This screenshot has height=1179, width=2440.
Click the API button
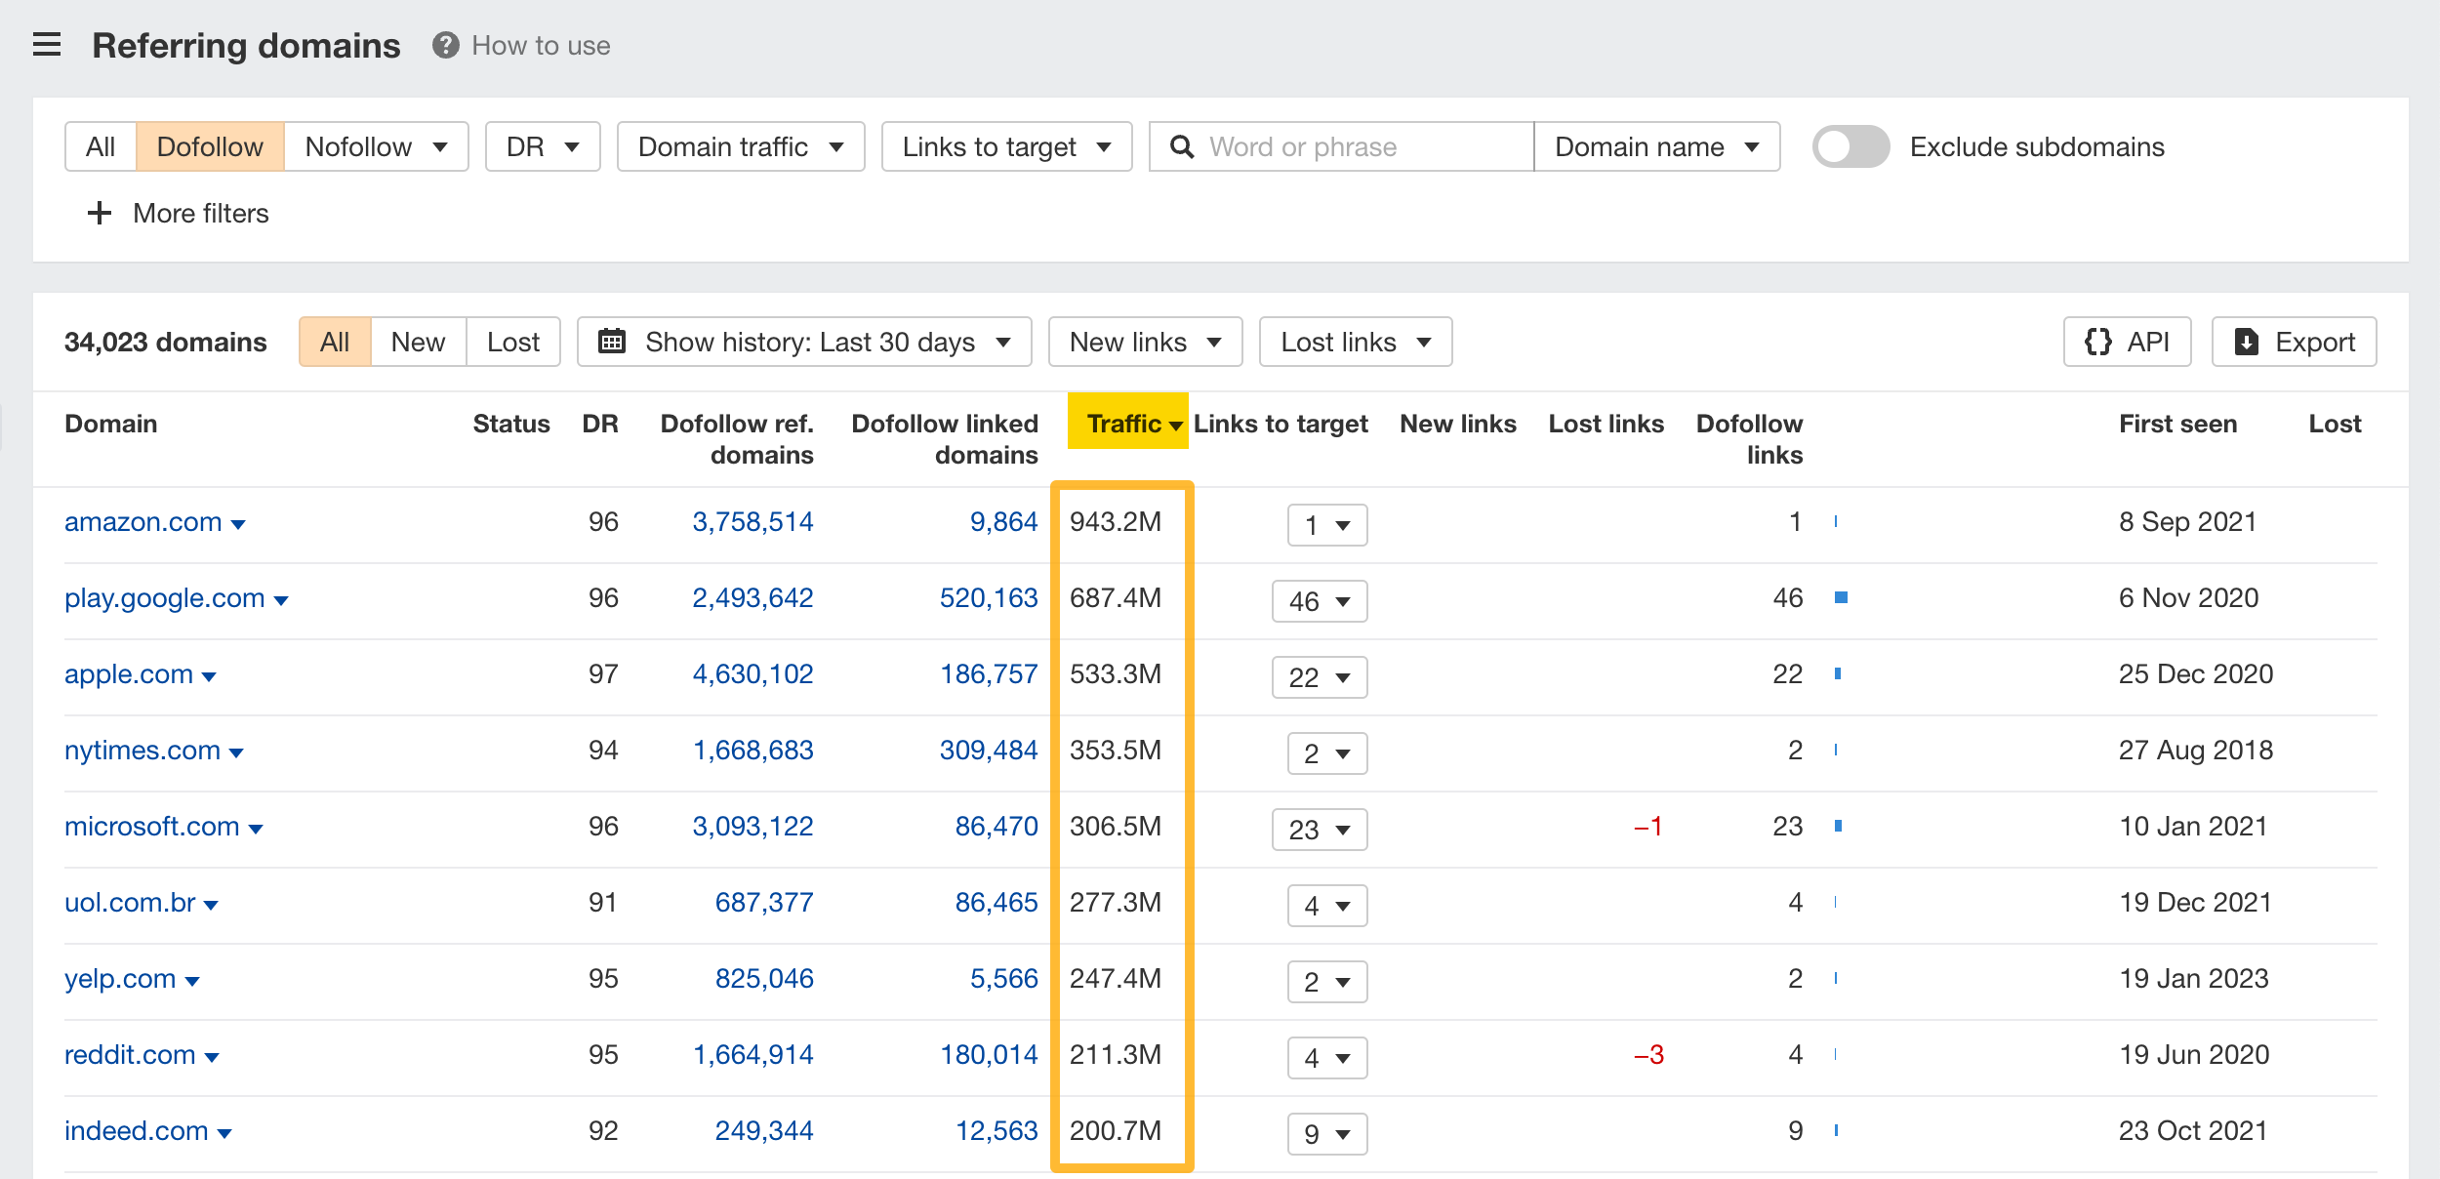(2128, 342)
